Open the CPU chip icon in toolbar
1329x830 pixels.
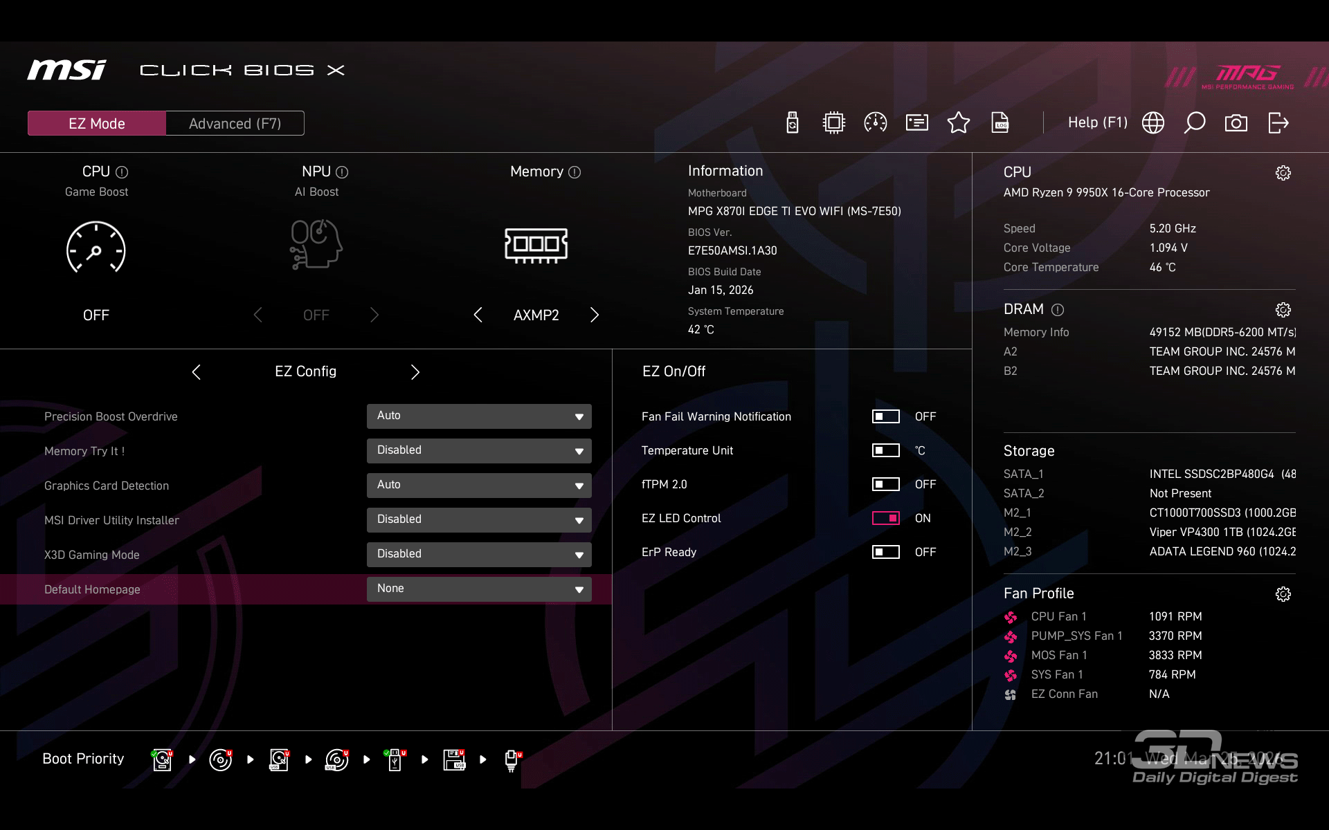click(x=833, y=123)
